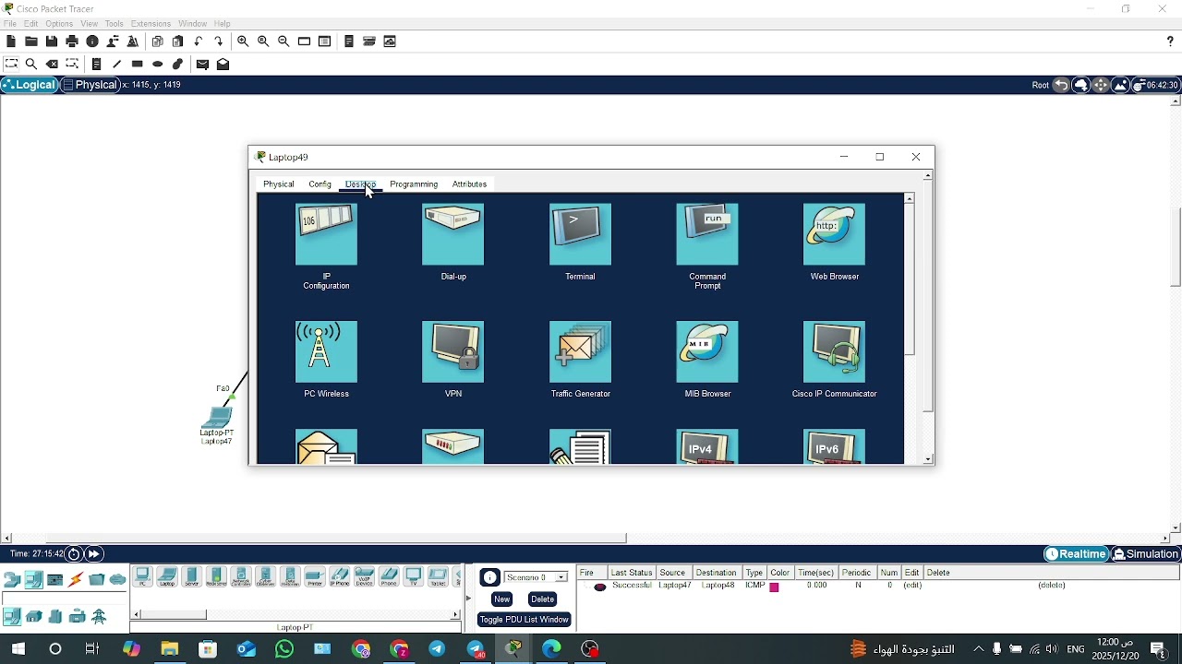
Task: Open the Programming tab of Laptop49
Action: (x=414, y=184)
